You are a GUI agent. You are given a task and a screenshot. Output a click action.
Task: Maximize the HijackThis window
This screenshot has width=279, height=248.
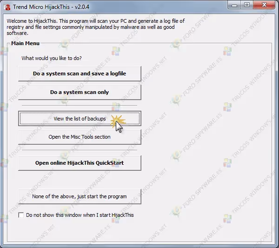pyautogui.click(x=247, y=5)
